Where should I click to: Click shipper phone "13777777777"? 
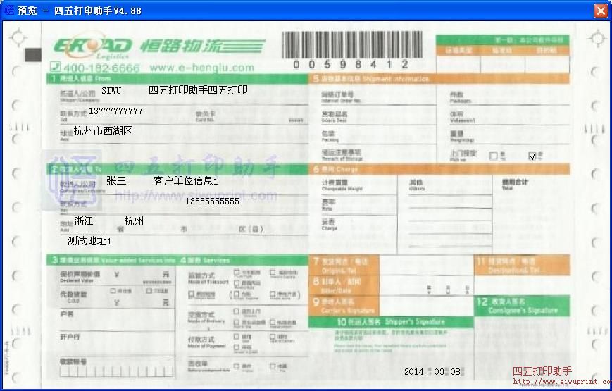tap(115, 111)
